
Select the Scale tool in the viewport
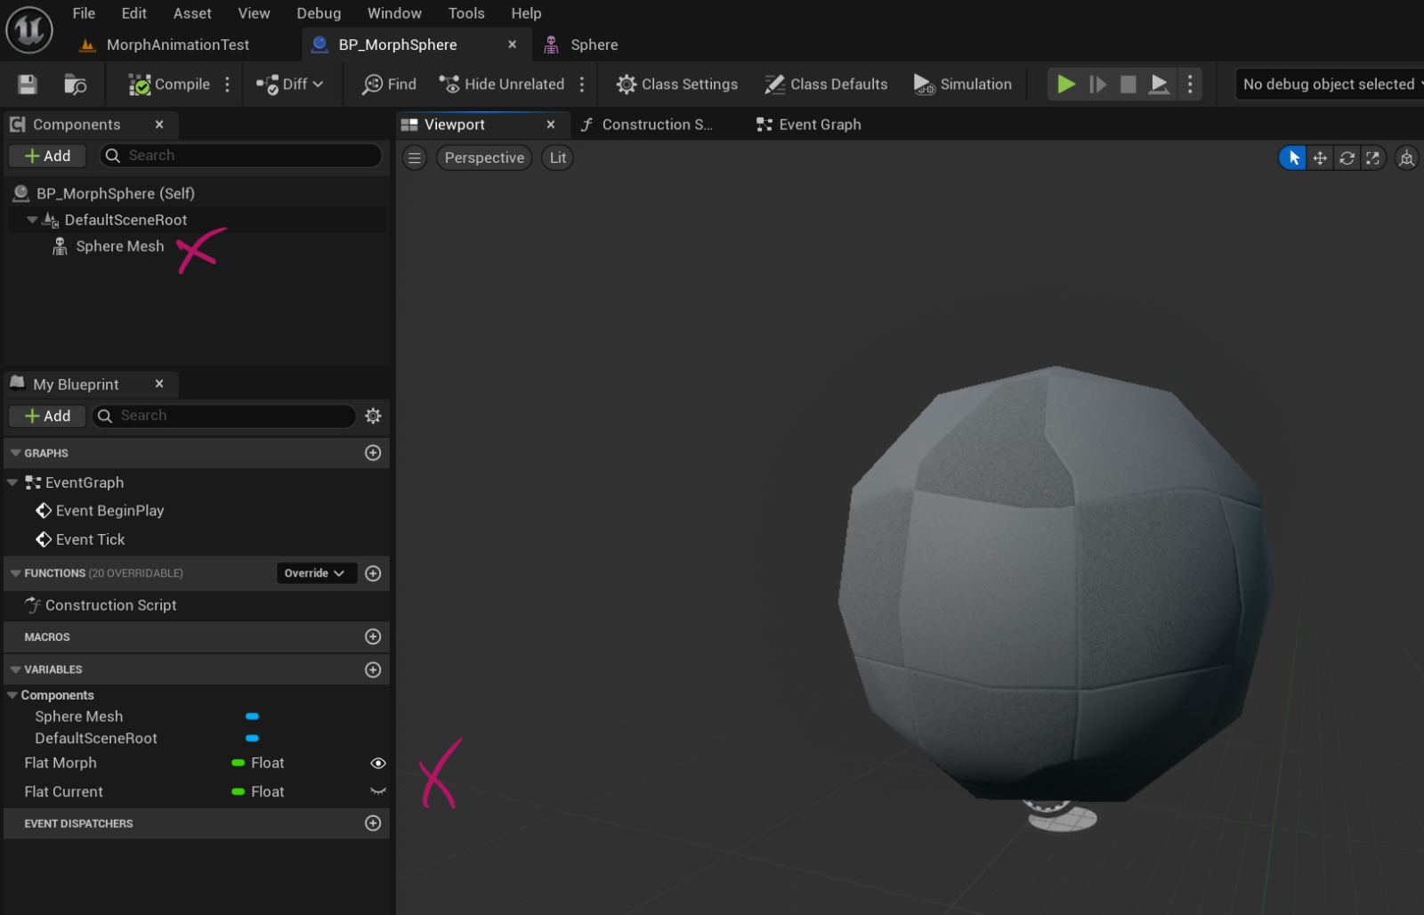tap(1373, 158)
